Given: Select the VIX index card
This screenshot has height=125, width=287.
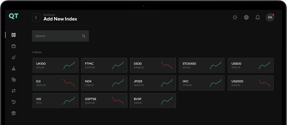Looking at the screenshot, I should pyautogui.click(x=55, y=101).
